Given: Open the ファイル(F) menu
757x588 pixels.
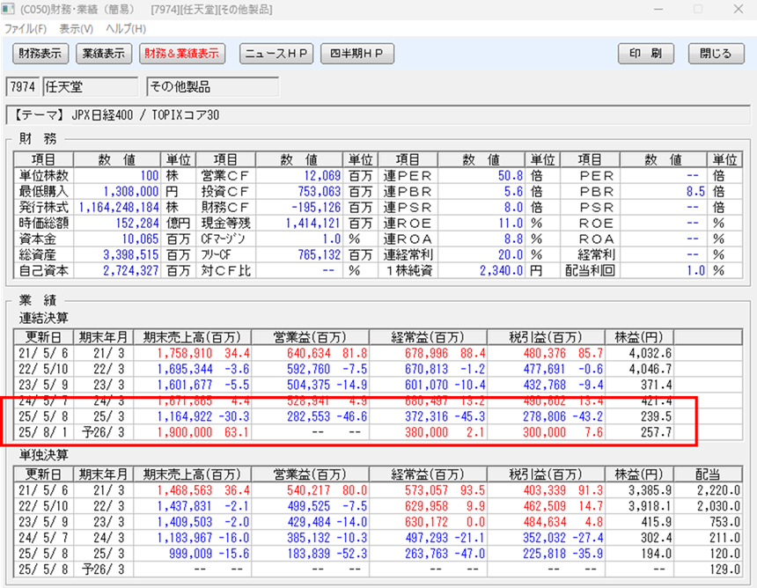Looking at the screenshot, I should (x=26, y=29).
